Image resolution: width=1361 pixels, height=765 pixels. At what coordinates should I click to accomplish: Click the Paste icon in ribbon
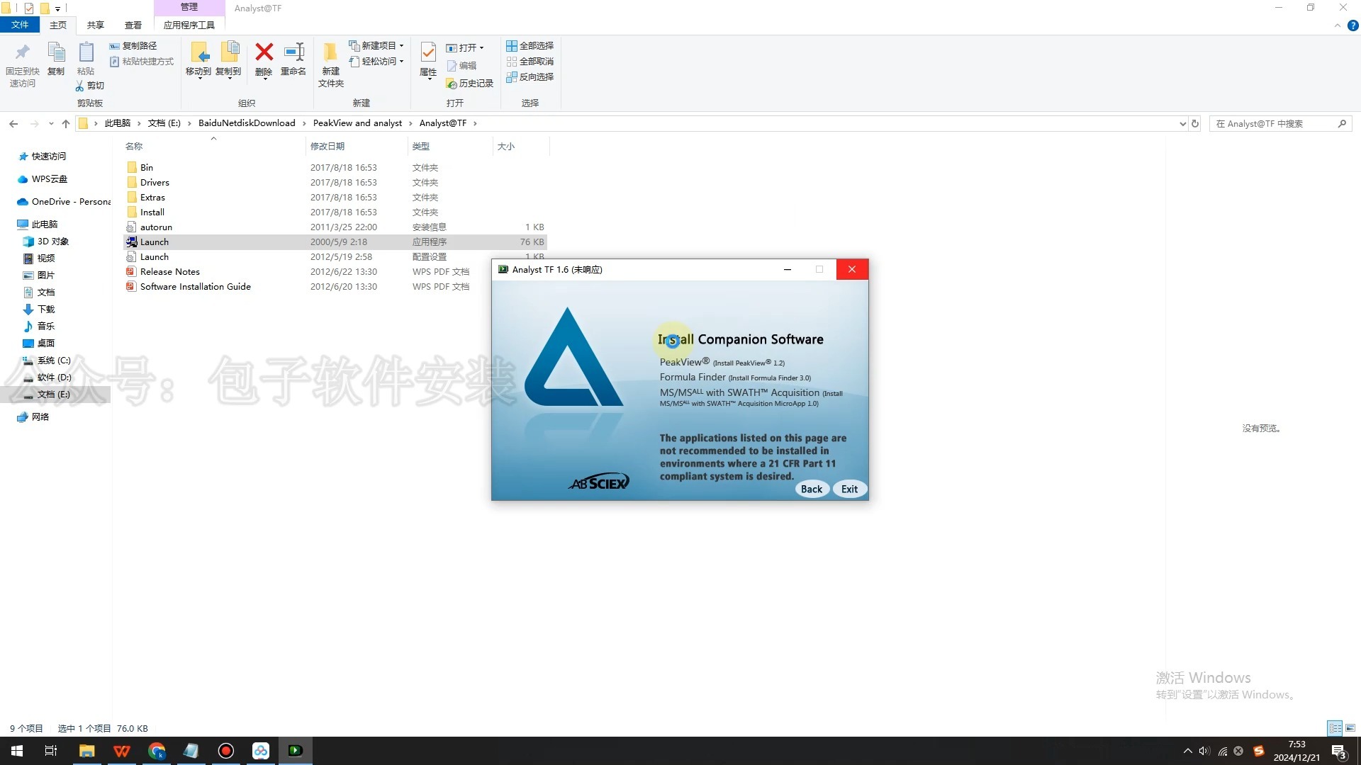point(86,52)
